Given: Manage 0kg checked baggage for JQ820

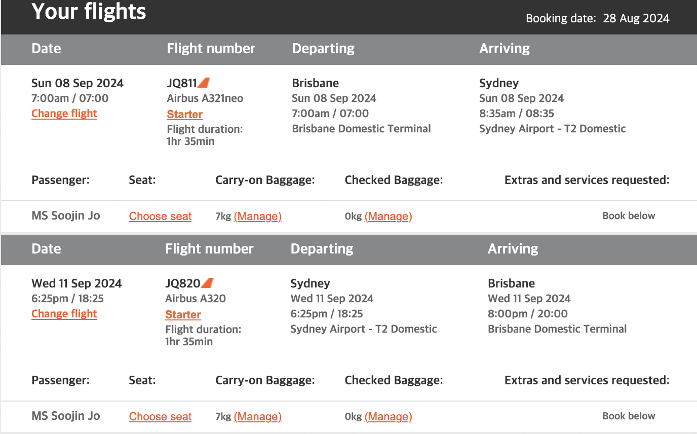Looking at the screenshot, I should pyautogui.click(x=388, y=417).
